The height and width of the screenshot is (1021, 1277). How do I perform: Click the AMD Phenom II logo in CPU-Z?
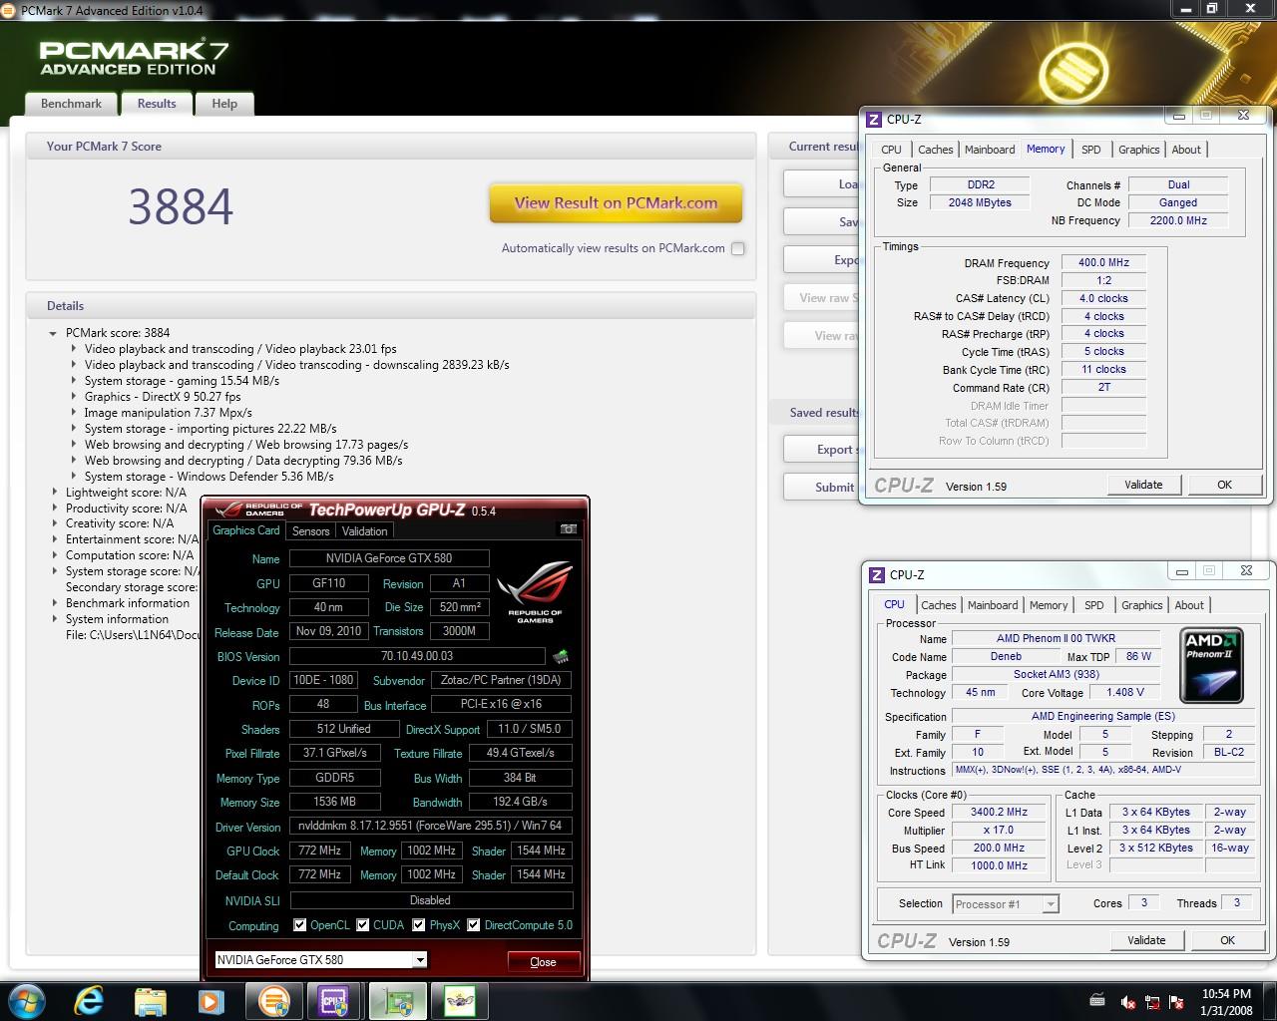[x=1211, y=665]
